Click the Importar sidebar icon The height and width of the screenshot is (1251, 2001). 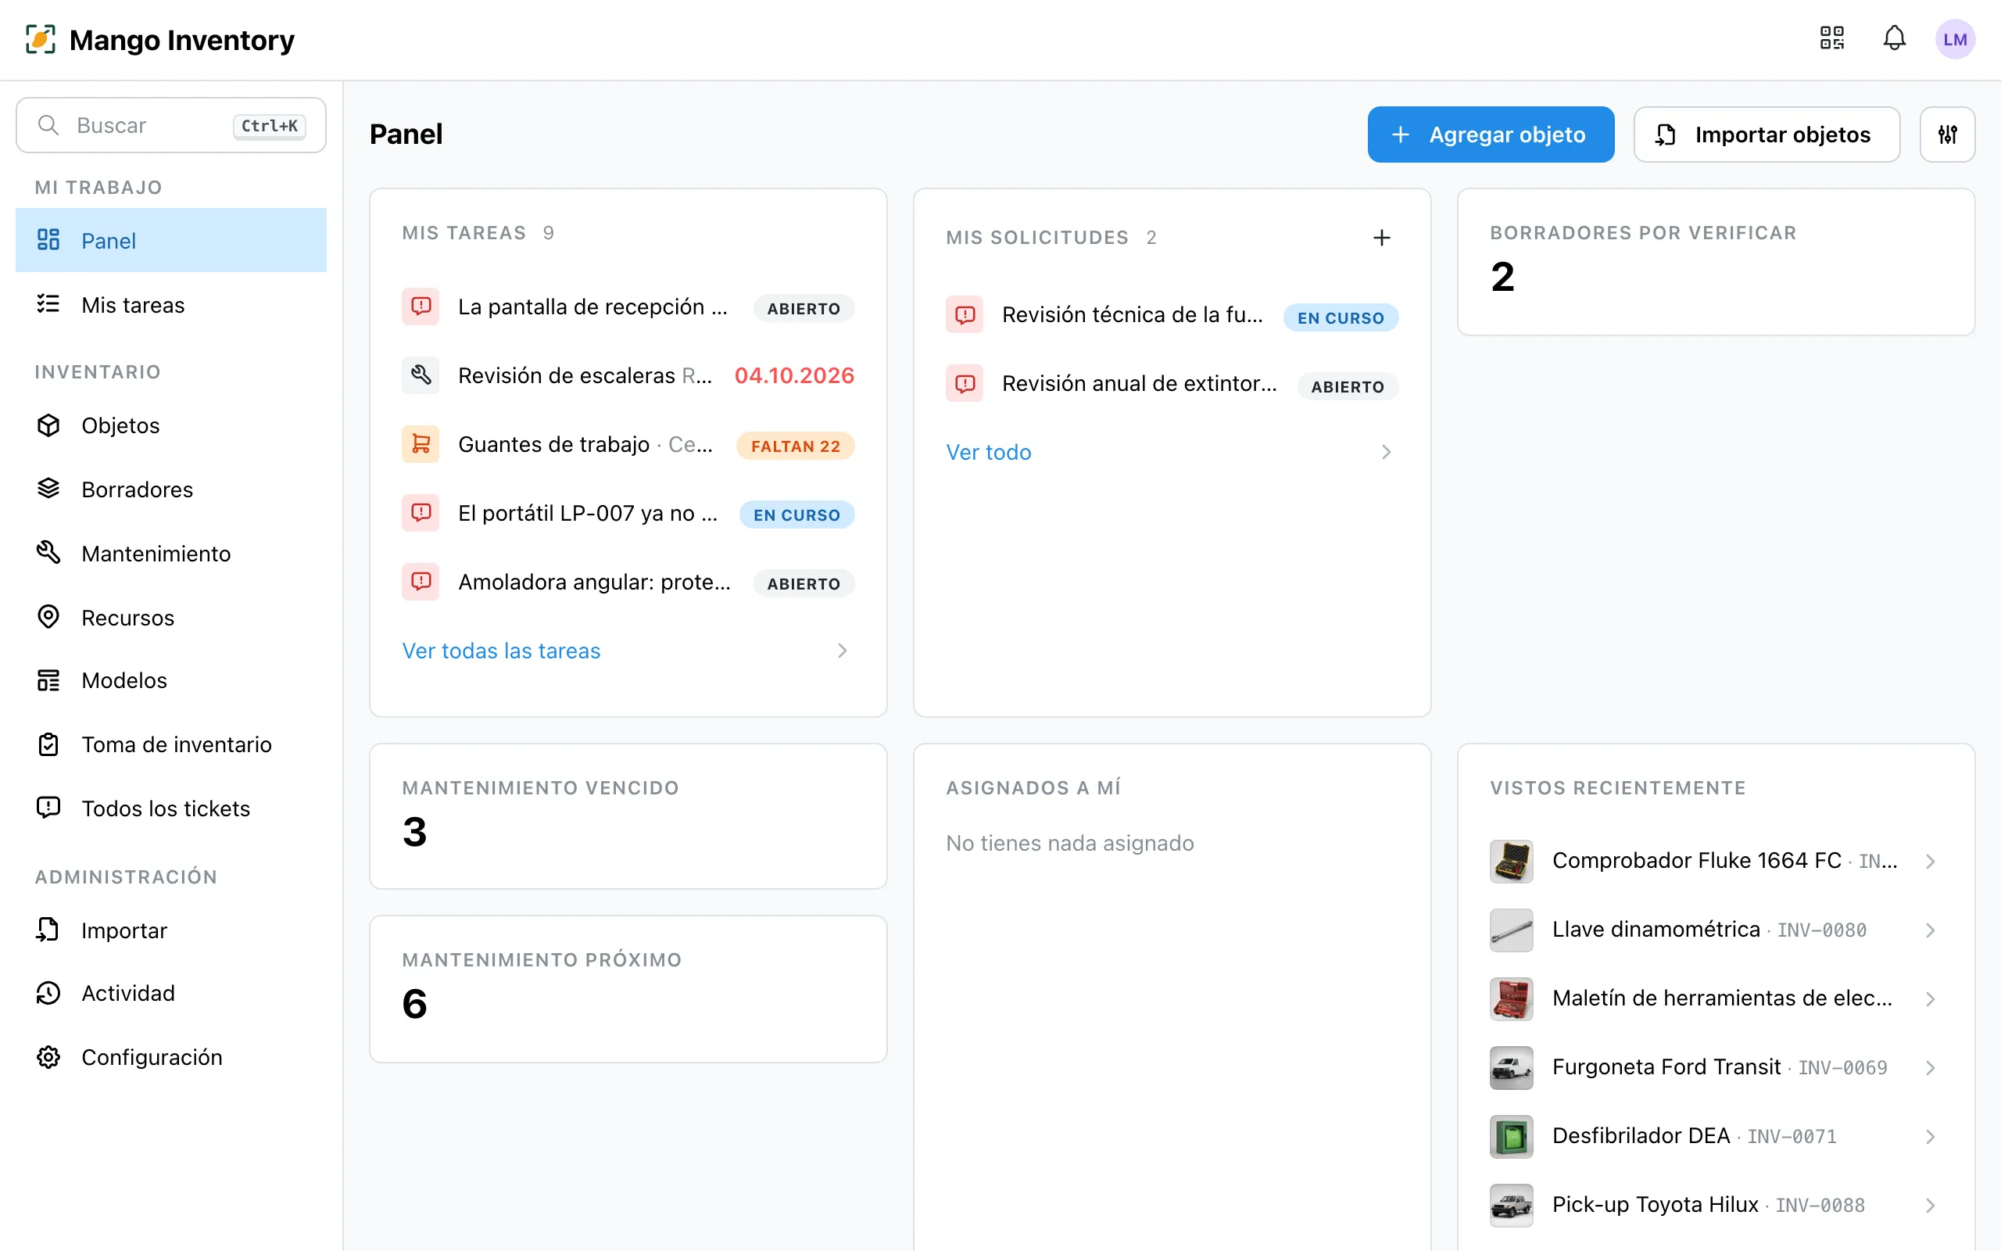click(48, 930)
